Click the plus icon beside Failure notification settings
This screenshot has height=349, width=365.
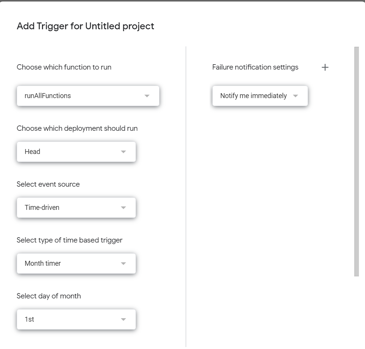(x=325, y=67)
